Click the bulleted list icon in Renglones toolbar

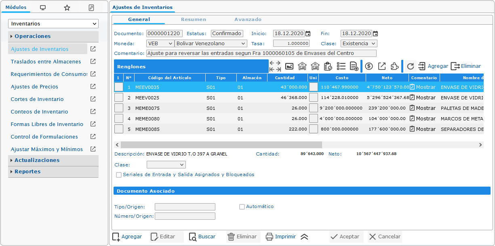(341, 66)
